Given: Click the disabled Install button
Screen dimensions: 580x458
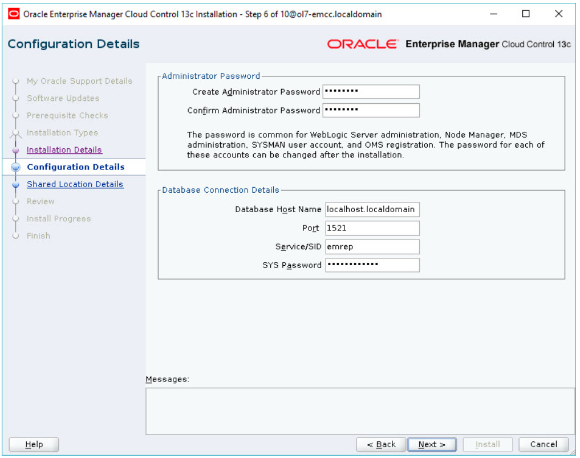Looking at the screenshot, I should (x=488, y=444).
